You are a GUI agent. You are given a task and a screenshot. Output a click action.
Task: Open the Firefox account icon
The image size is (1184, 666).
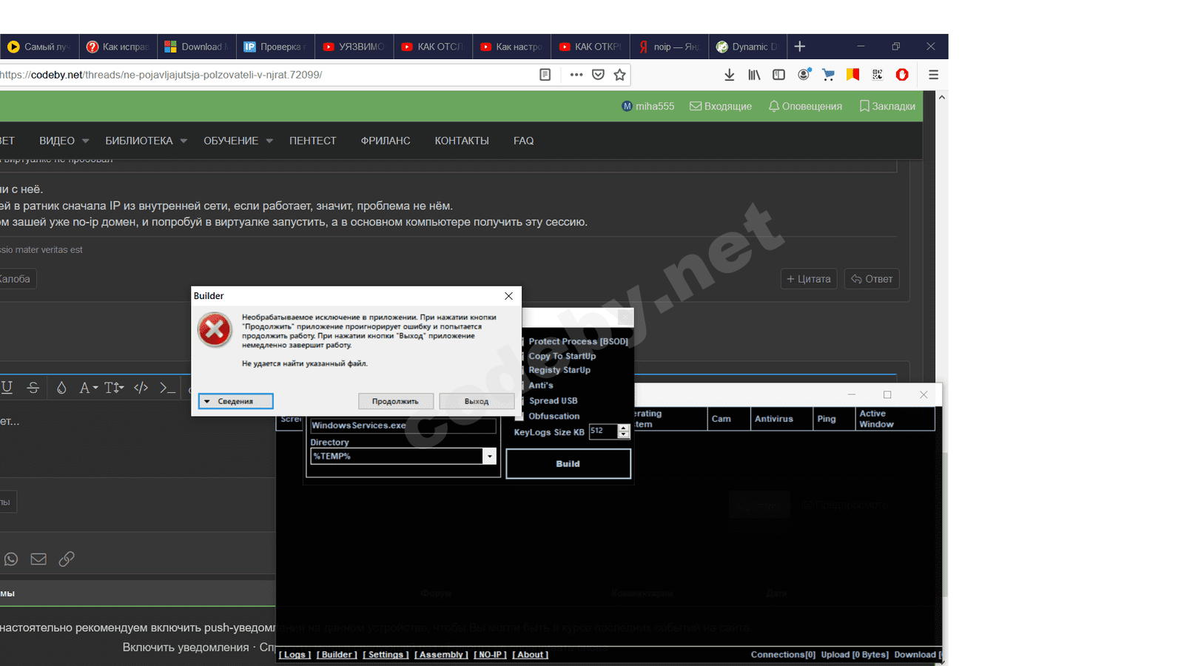(804, 75)
